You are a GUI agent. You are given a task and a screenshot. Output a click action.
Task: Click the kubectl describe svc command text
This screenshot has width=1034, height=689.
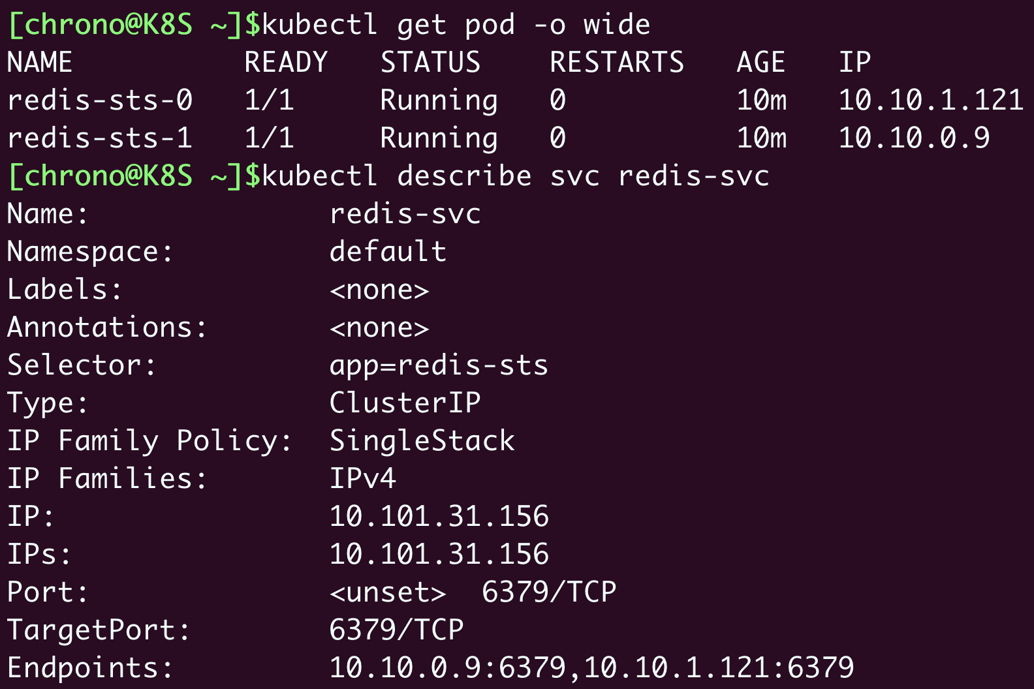516,176
